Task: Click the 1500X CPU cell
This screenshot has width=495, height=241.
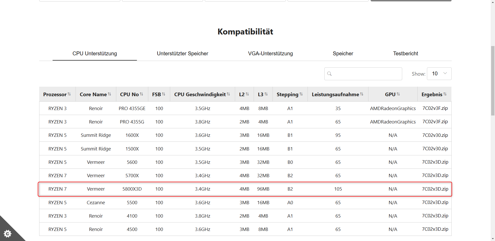Action: coord(132,149)
